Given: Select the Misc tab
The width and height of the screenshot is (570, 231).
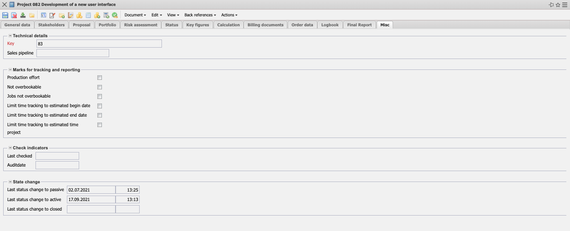Looking at the screenshot, I should pyautogui.click(x=384, y=25).
